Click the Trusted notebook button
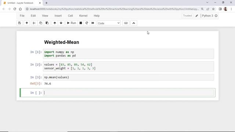 click(187, 16)
